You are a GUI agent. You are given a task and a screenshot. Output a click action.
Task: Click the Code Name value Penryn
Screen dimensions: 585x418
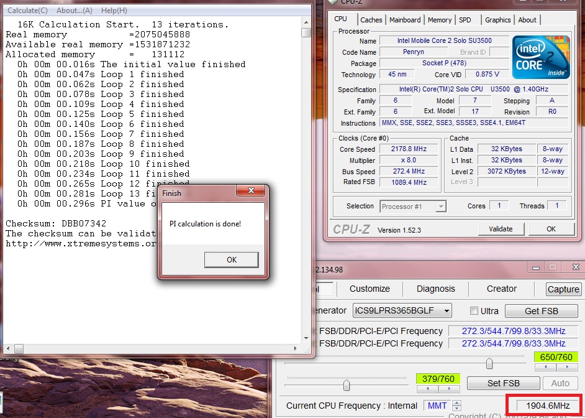pos(414,52)
